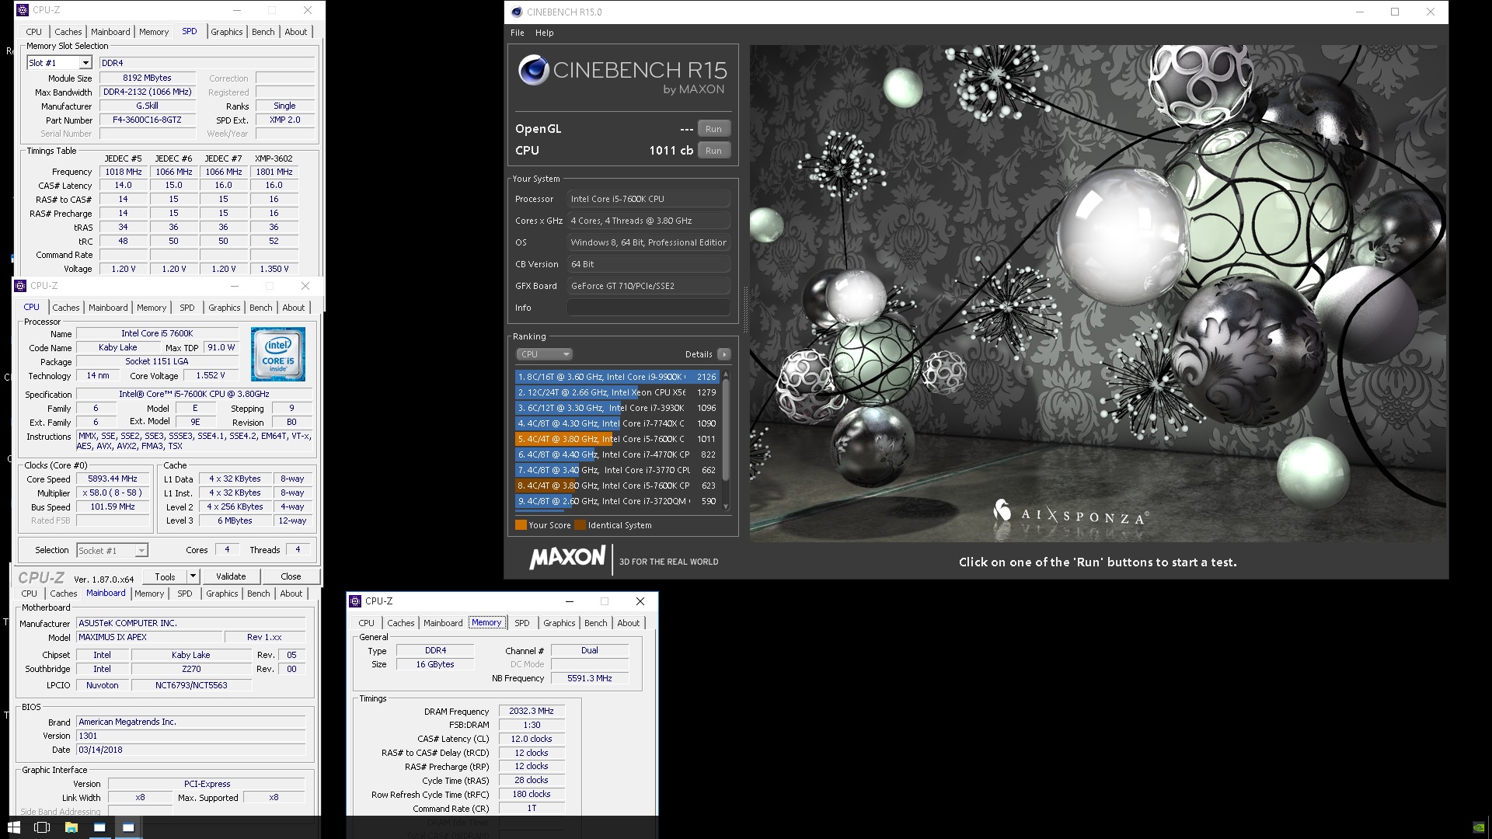
Task: Click the Validate button in CPU-Z
Action: [x=231, y=576]
